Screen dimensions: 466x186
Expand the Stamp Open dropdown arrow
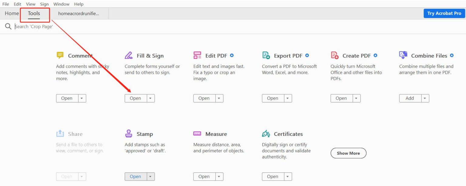pyautogui.click(x=151, y=177)
